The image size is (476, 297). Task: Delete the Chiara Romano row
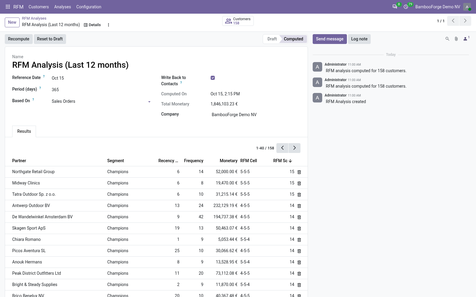(299, 240)
